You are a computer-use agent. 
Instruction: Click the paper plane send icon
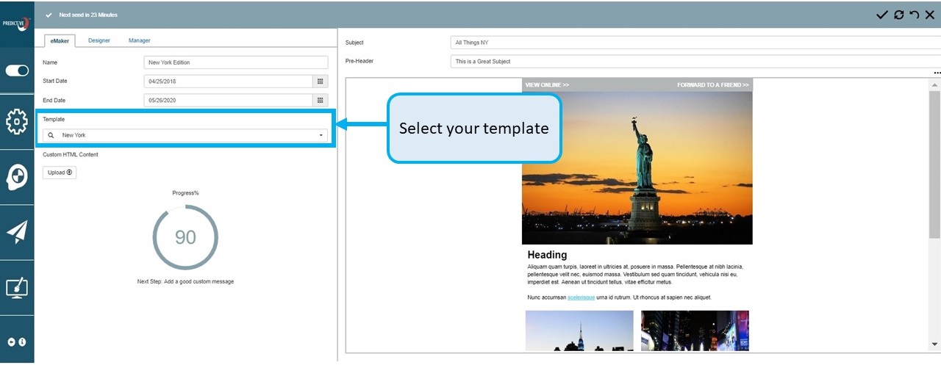pyautogui.click(x=17, y=232)
